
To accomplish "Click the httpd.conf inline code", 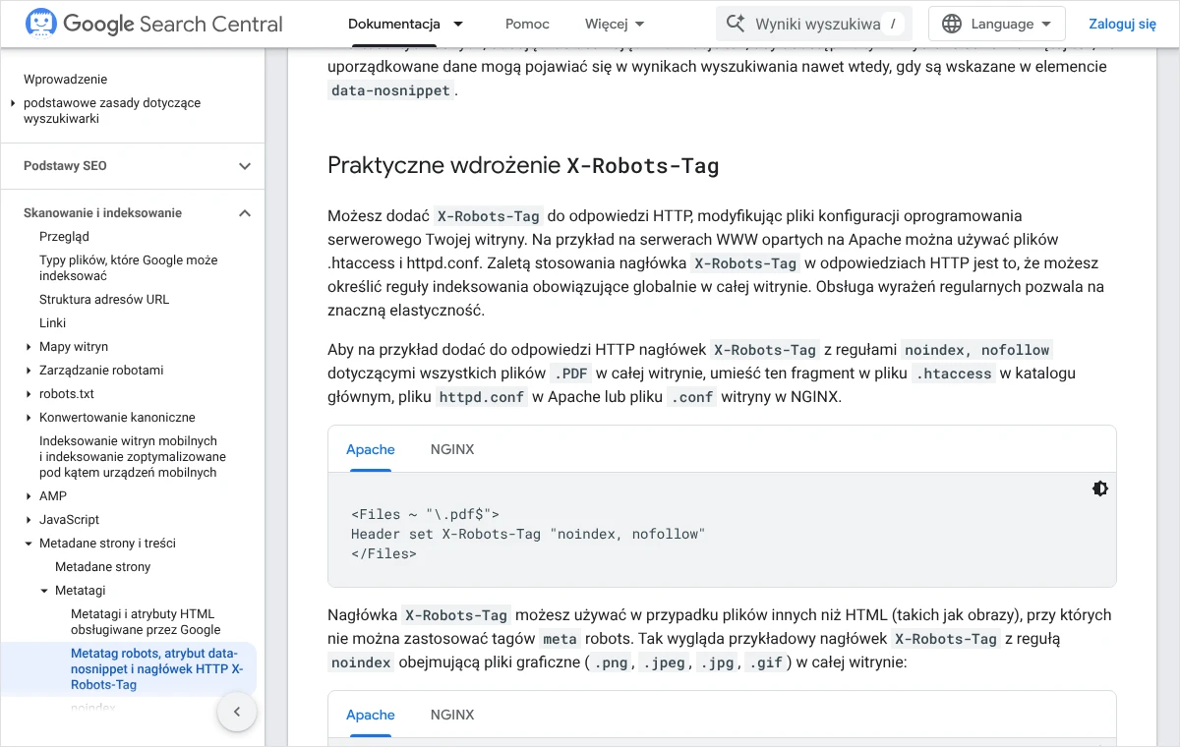I will click(x=482, y=397).
